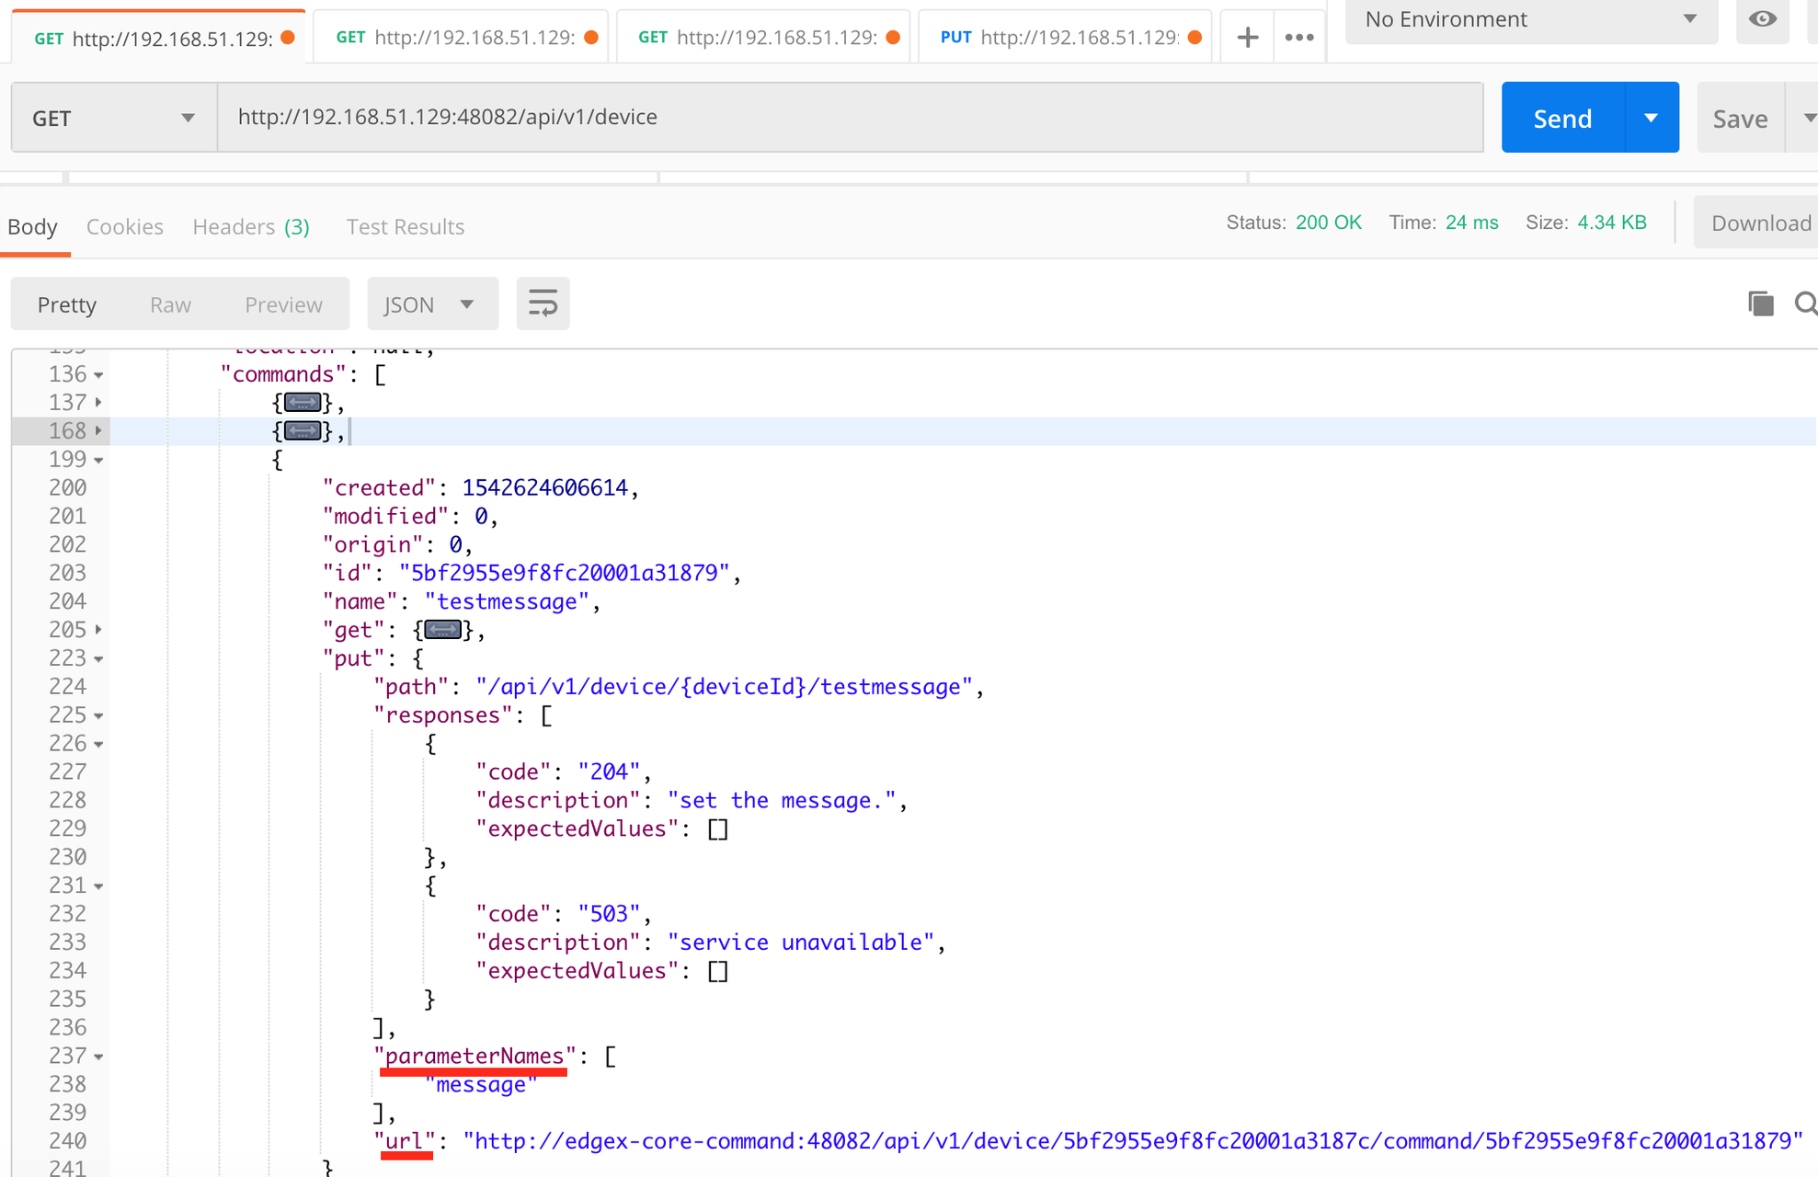This screenshot has width=1818, height=1177.
Task: Click the environment quick look eye icon
Action: (1762, 19)
